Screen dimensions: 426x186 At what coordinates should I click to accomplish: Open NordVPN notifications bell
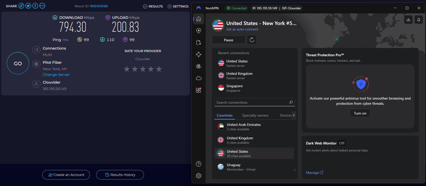click(x=419, y=19)
